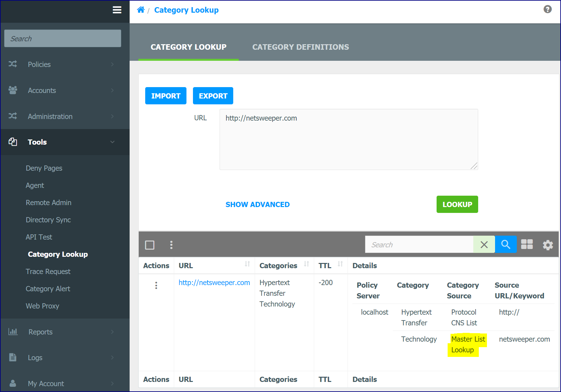Open Category Alert in sidebar
Viewport: 561px width, 392px height.
click(48, 289)
